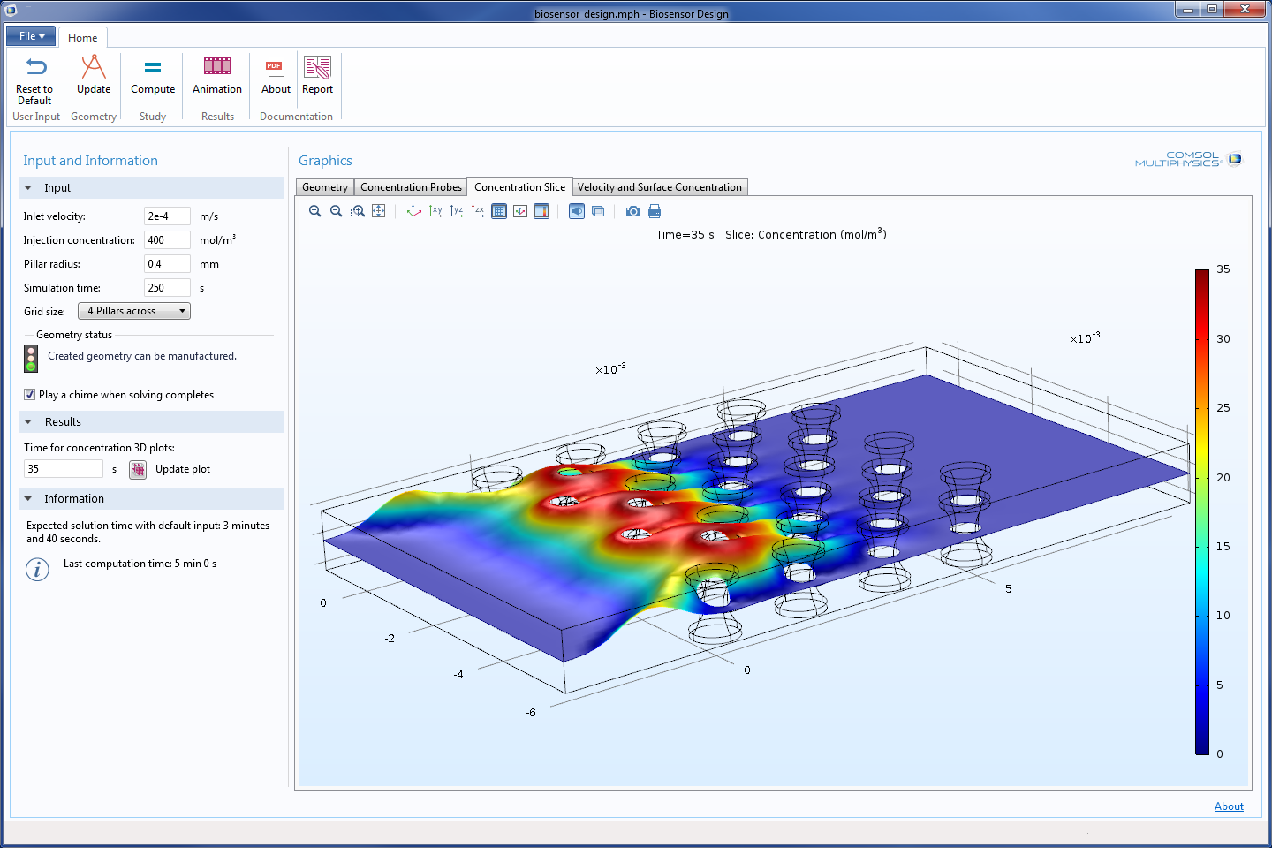Take a snapshot with the camera icon
Image resolution: width=1272 pixels, height=848 pixels.
coord(632,211)
